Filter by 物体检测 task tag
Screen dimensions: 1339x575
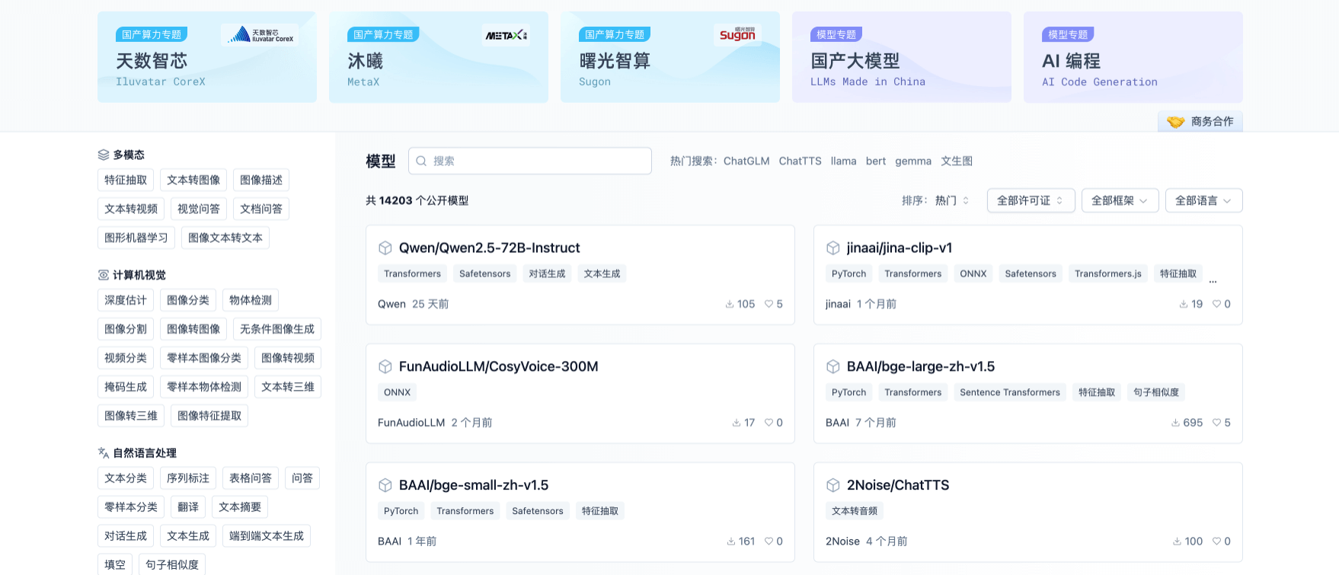pos(251,300)
